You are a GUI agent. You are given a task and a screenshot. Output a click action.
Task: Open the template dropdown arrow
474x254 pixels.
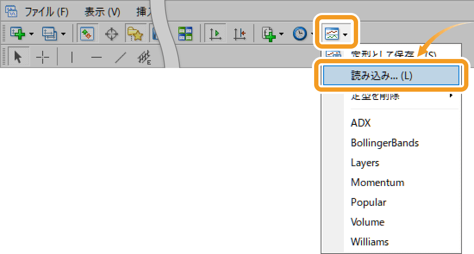pyautogui.click(x=345, y=35)
